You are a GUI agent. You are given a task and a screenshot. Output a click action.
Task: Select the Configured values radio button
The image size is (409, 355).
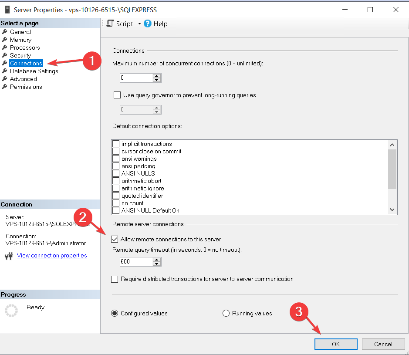(x=115, y=313)
